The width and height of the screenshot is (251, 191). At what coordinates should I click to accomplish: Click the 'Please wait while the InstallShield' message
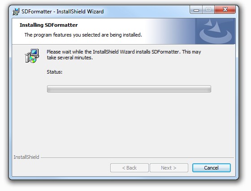pyautogui.click(x=124, y=52)
